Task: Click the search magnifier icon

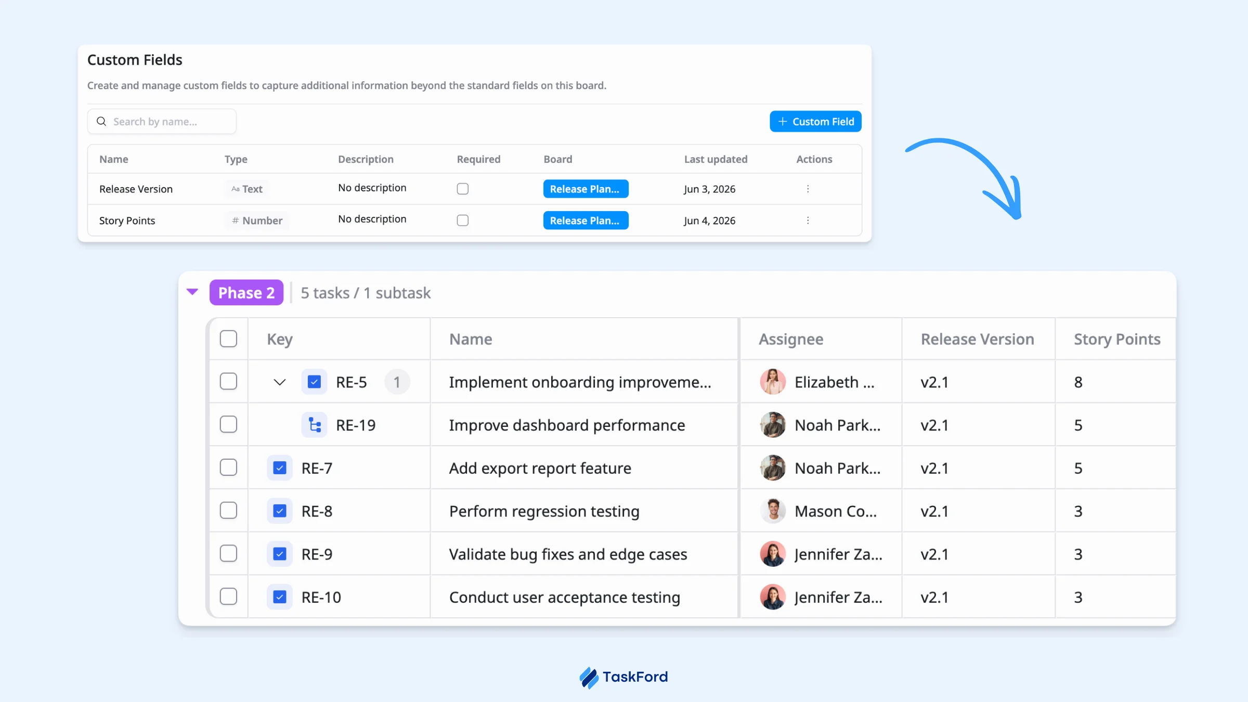Action: tap(101, 121)
